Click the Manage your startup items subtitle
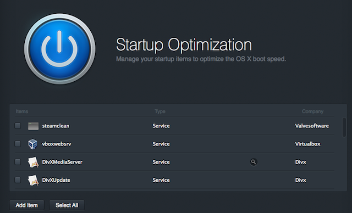The height and width of the screenshot is (213, 352). click(201, 59)
